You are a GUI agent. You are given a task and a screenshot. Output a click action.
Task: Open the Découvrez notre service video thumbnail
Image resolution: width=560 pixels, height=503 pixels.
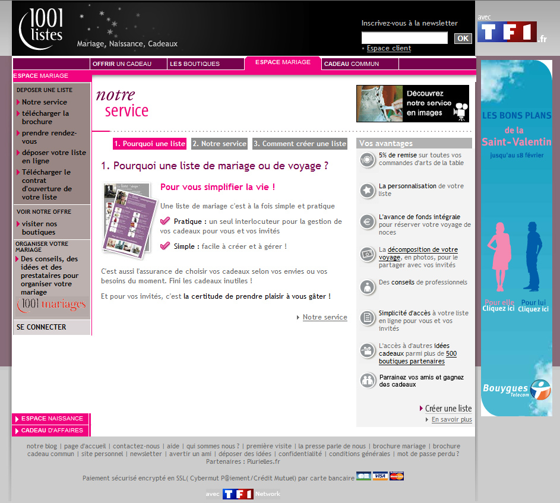point(412,103)
